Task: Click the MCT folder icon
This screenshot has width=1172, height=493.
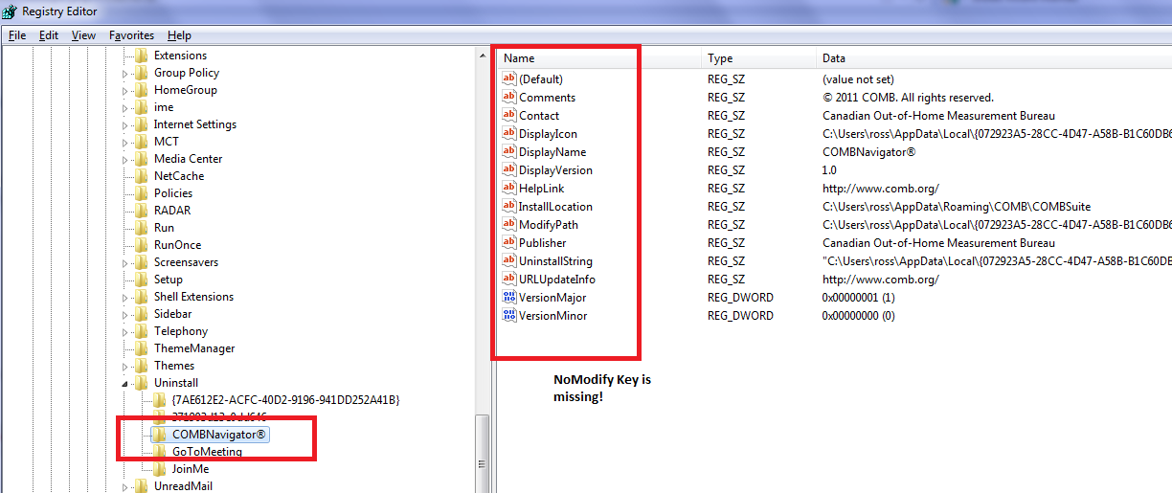Action: click(142, 142)
